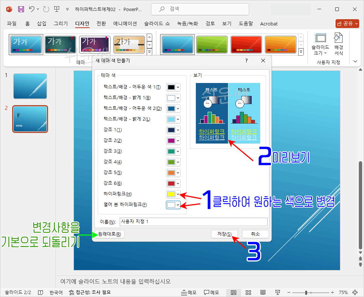Click the yellow 하이퍼링크 color swatch

pyautogui.click(x=171, y=194)
